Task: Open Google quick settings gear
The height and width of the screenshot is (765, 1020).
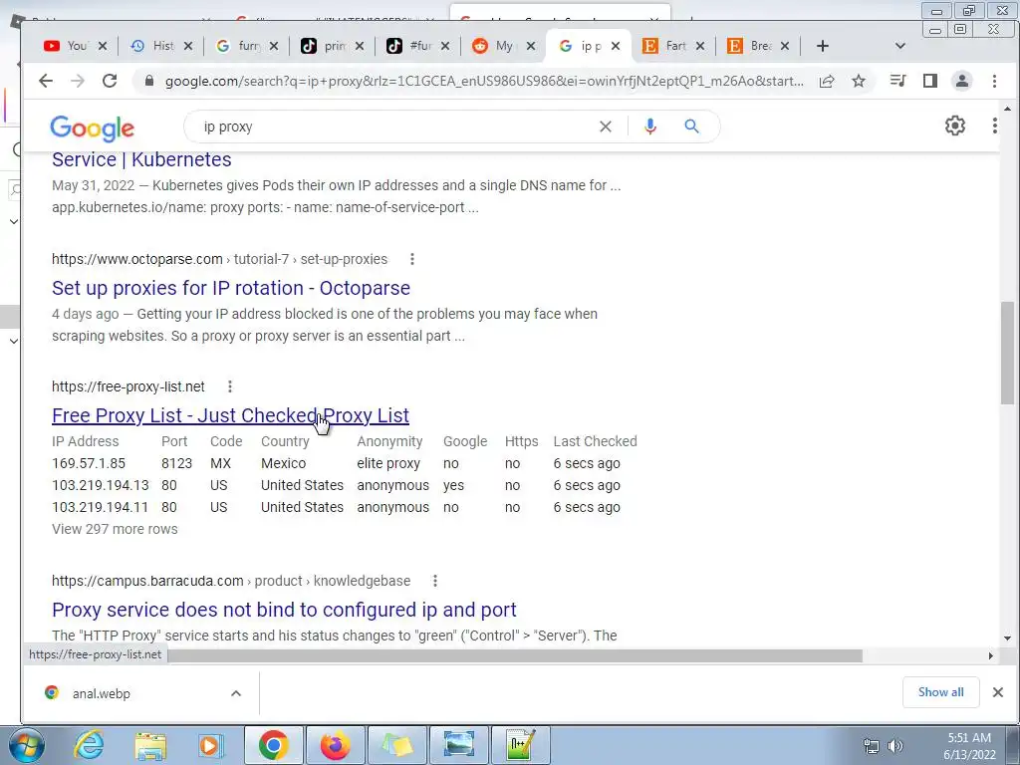Action: tap(955, 126)
